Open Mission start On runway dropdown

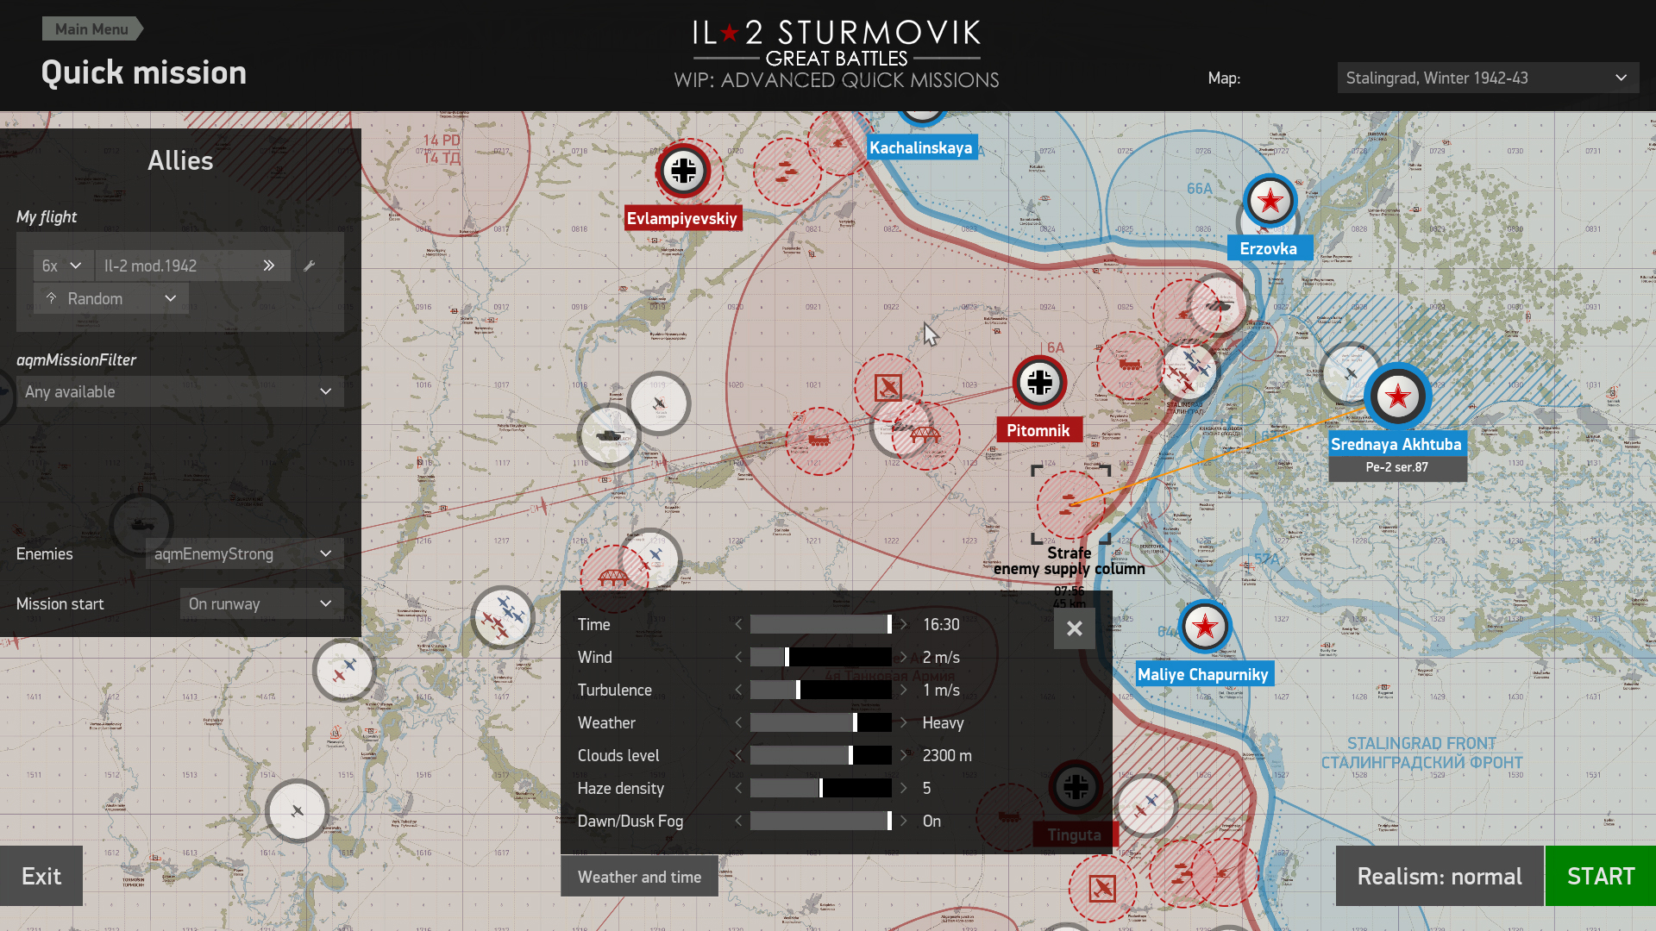click(x=261, y=603)
